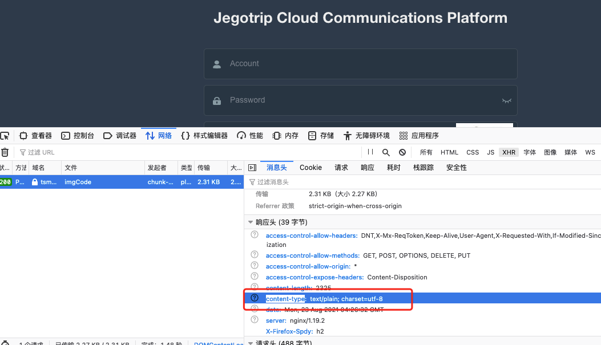Click the chunk- initiator link in request row
Viewport: 601px width, 345px height.
pos(160,182)
